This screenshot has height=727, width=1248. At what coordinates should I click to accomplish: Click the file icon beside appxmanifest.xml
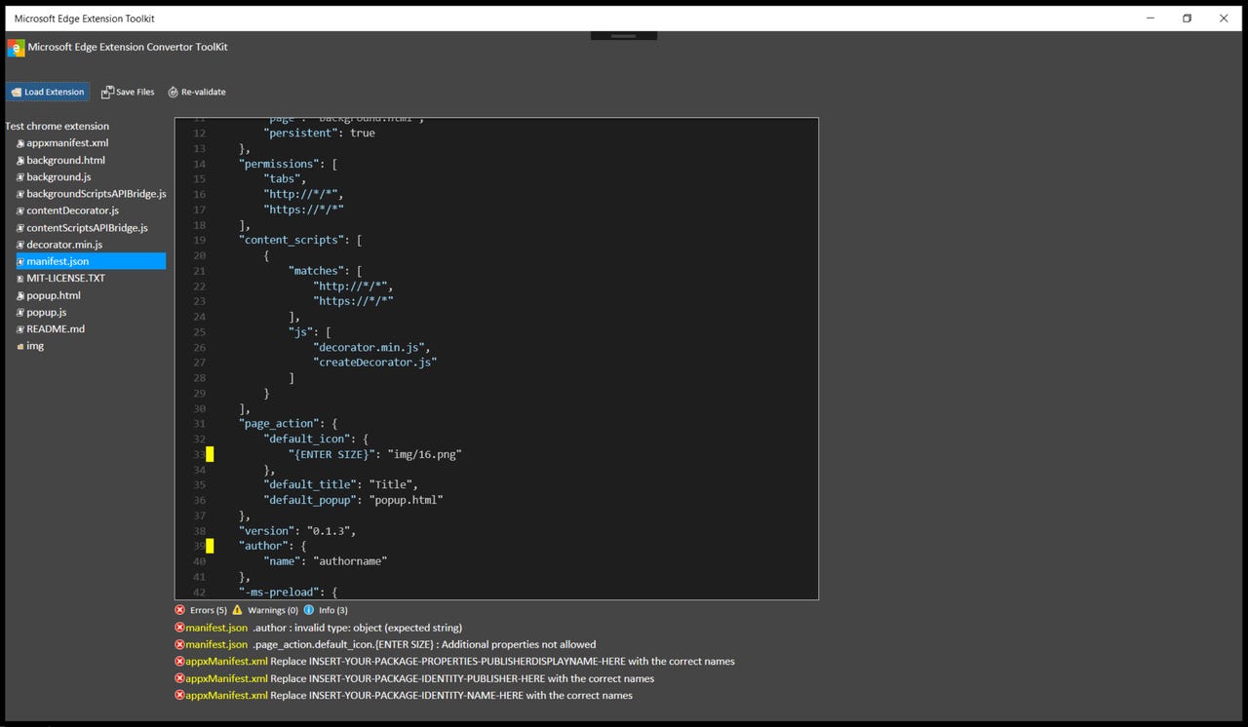pyautogui.click(x=19, y=142)
